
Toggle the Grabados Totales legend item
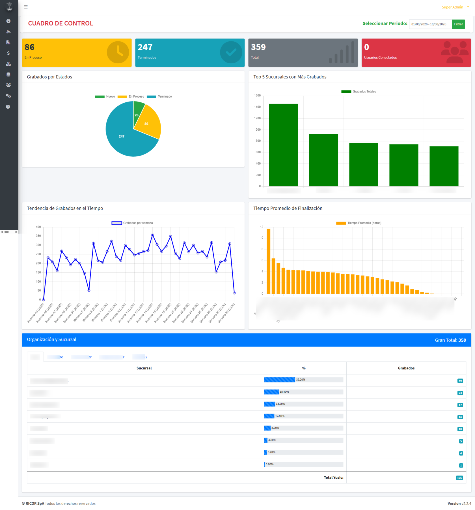[x=359, y=92]
